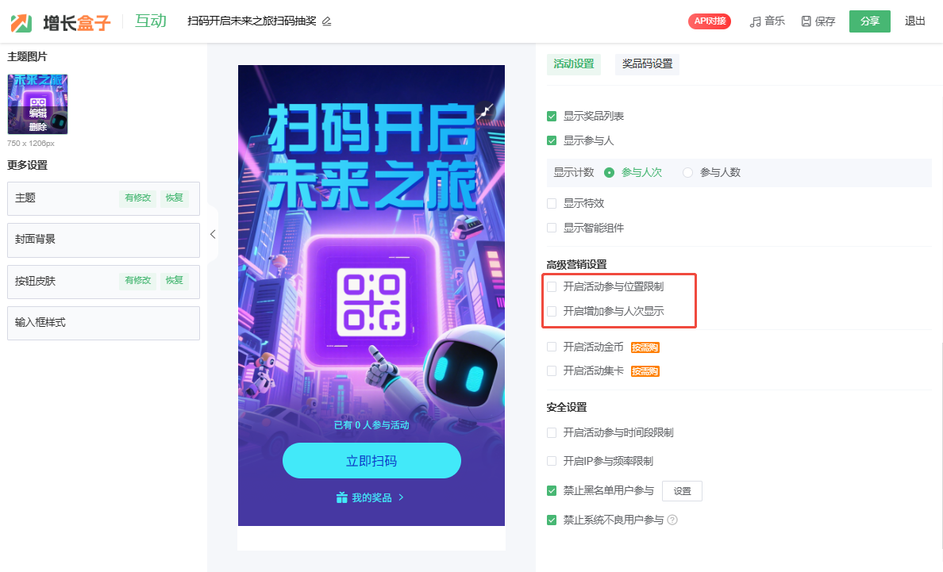943x572 pixels.
Task: Expand the 封面背景 settings row
Action: coord(103,240)
